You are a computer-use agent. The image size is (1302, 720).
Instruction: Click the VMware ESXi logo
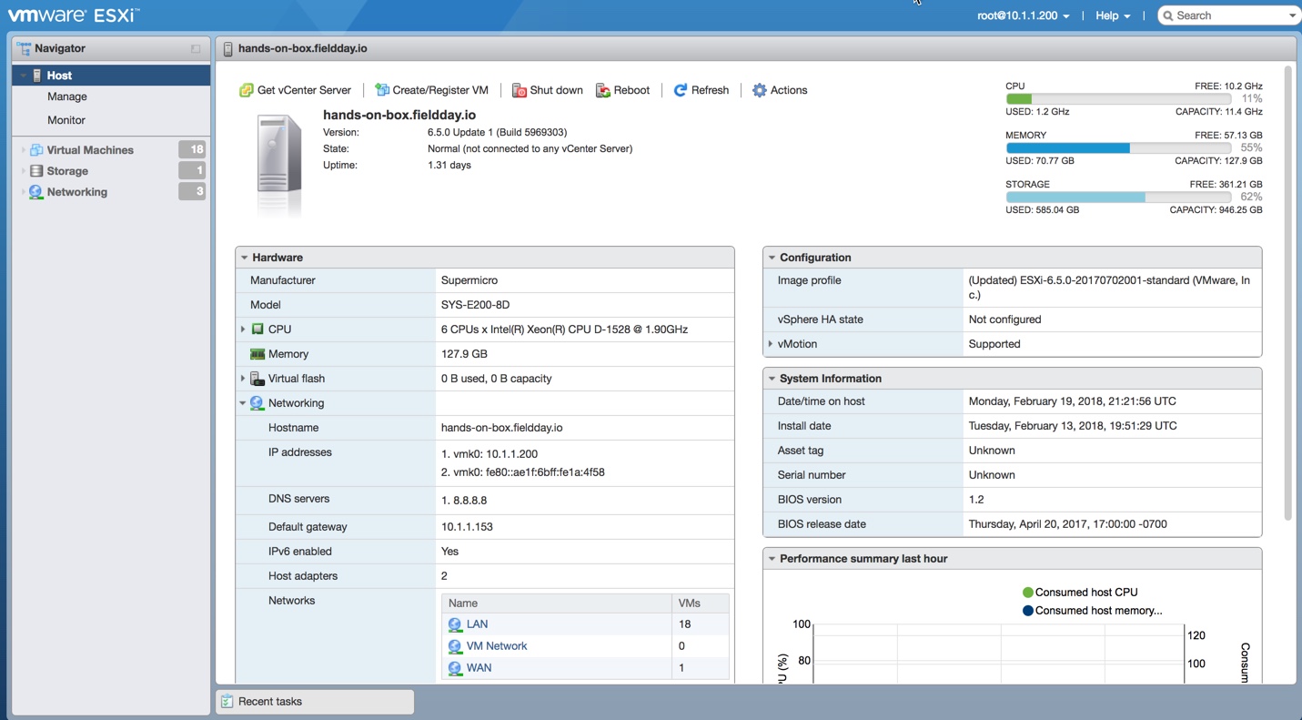[73, 15]
